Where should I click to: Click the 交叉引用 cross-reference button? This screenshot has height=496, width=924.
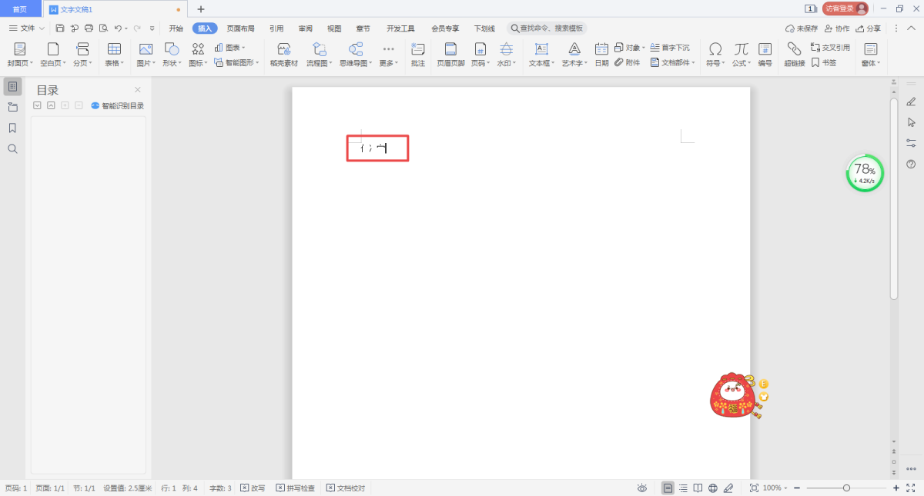[830, 47]
